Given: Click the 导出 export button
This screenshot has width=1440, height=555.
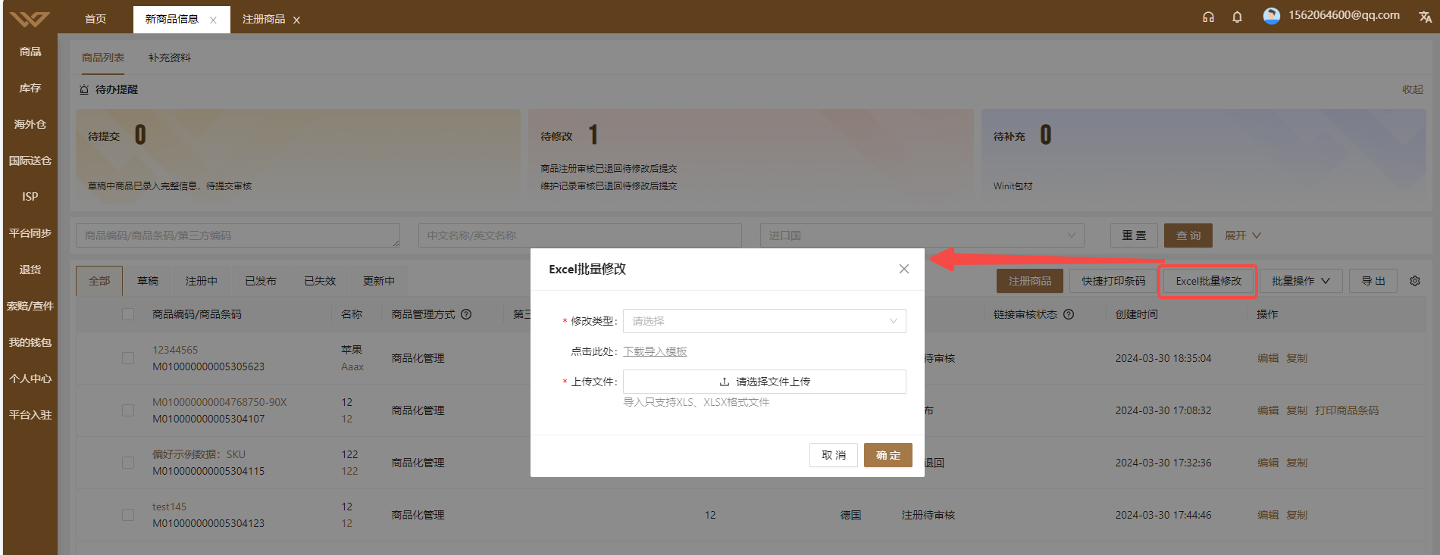Looking at the screenshot, I should 1373,281.
